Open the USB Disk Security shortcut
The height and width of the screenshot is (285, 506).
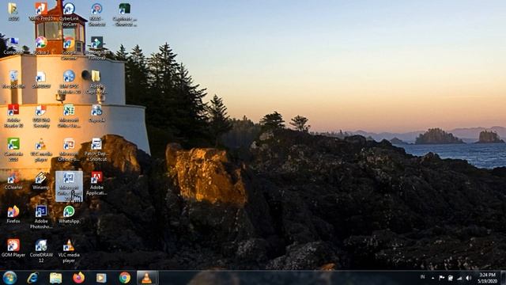41,116
